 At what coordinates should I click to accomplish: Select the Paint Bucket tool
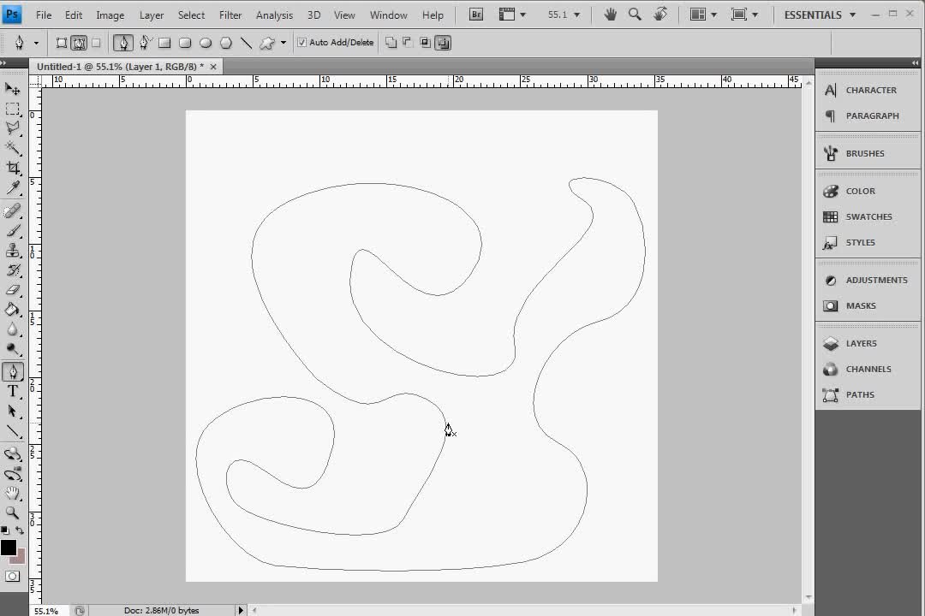12,310
